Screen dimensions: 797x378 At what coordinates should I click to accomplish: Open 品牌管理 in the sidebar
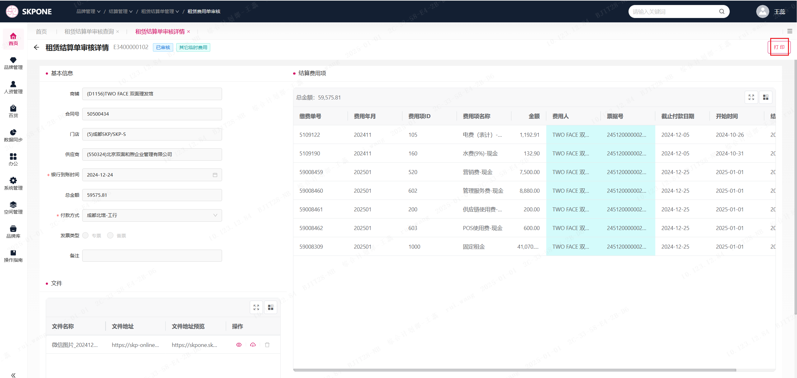13,63
